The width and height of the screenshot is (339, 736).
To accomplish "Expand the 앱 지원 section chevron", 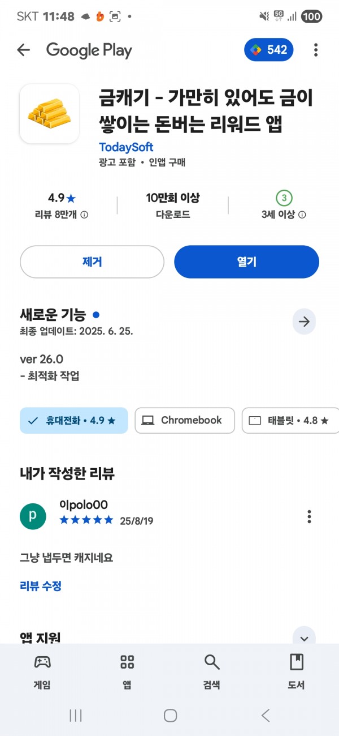I will (304, 639).
